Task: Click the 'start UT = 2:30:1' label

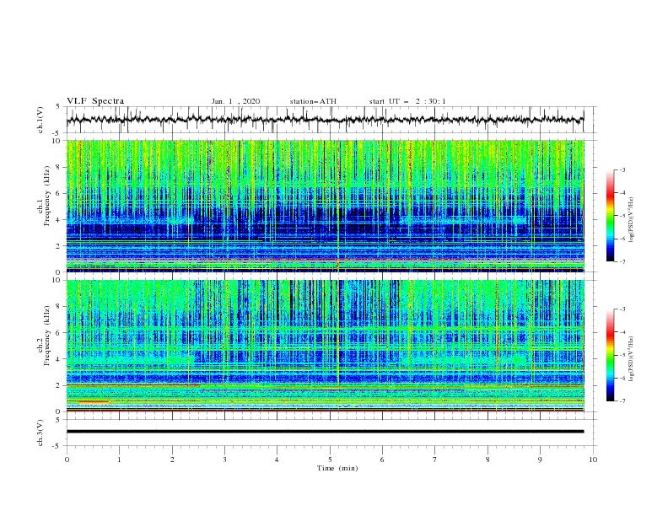Action: [x=407, y=101]
